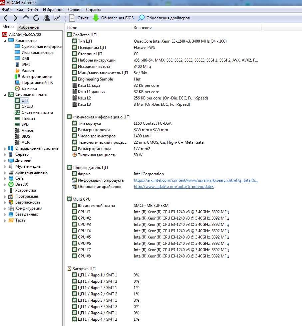Open the Сервис menu
Viewport: 302px width, 326px height.
pos(75,10)
